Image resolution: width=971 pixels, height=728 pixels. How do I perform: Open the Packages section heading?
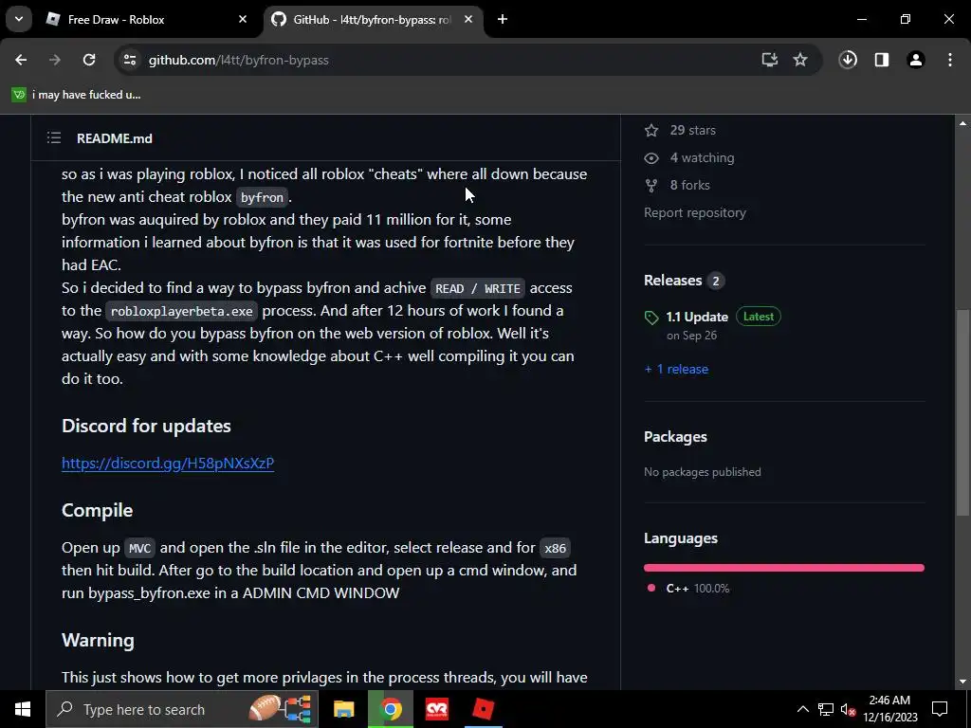pyautogui.click(x=675, y=437)
